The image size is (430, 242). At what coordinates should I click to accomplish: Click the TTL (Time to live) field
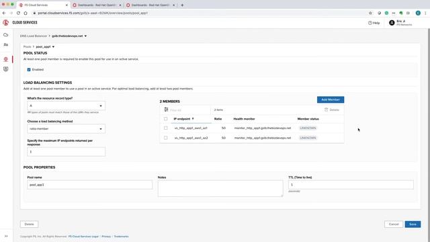[x=351, y=185]
